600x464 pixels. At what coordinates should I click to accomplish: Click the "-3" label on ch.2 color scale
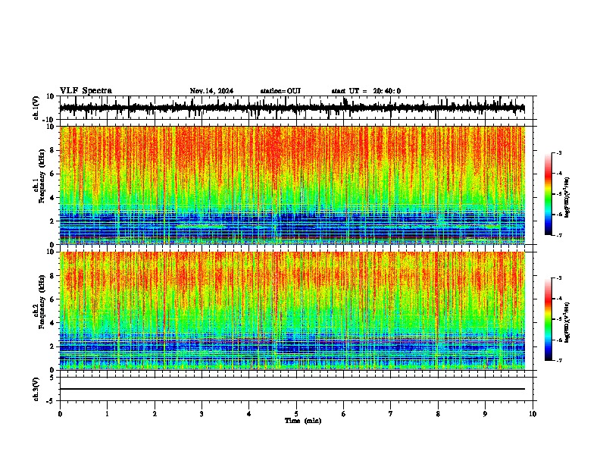coord(558,278)
